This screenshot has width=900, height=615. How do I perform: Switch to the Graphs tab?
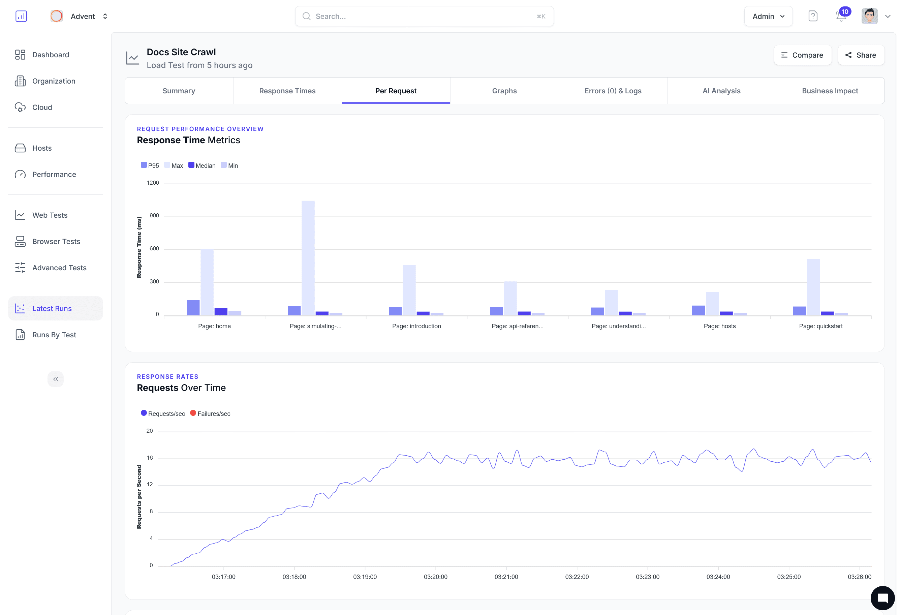pyautogui.click(x=504, y=91)
